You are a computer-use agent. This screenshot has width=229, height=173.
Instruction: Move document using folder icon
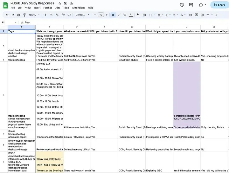point(66,3)
